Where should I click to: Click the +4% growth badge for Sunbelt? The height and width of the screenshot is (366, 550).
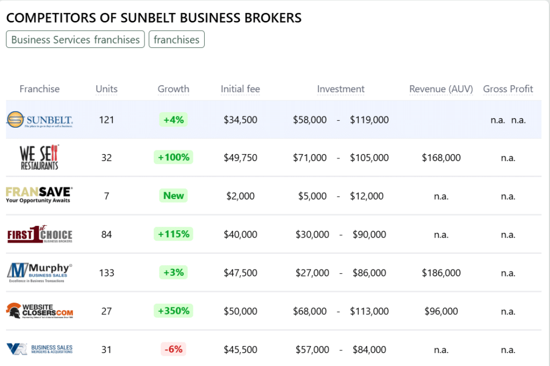click(173, 120)
